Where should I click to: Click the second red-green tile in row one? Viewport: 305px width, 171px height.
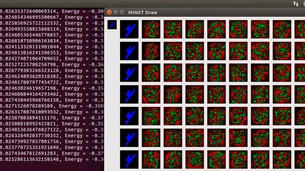173,29
